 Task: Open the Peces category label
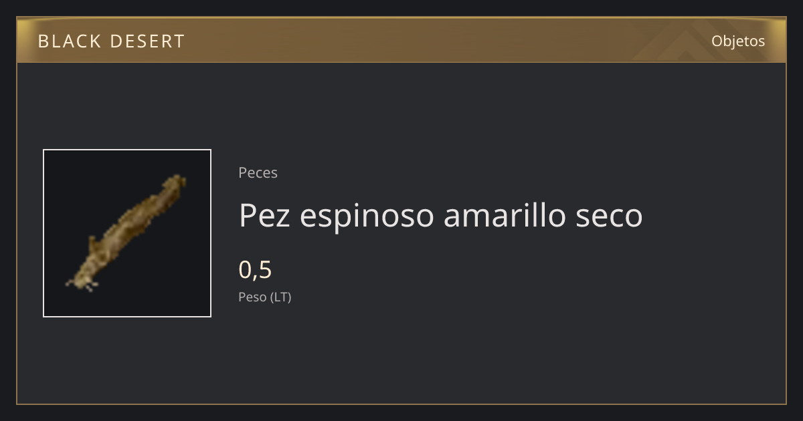258,172
